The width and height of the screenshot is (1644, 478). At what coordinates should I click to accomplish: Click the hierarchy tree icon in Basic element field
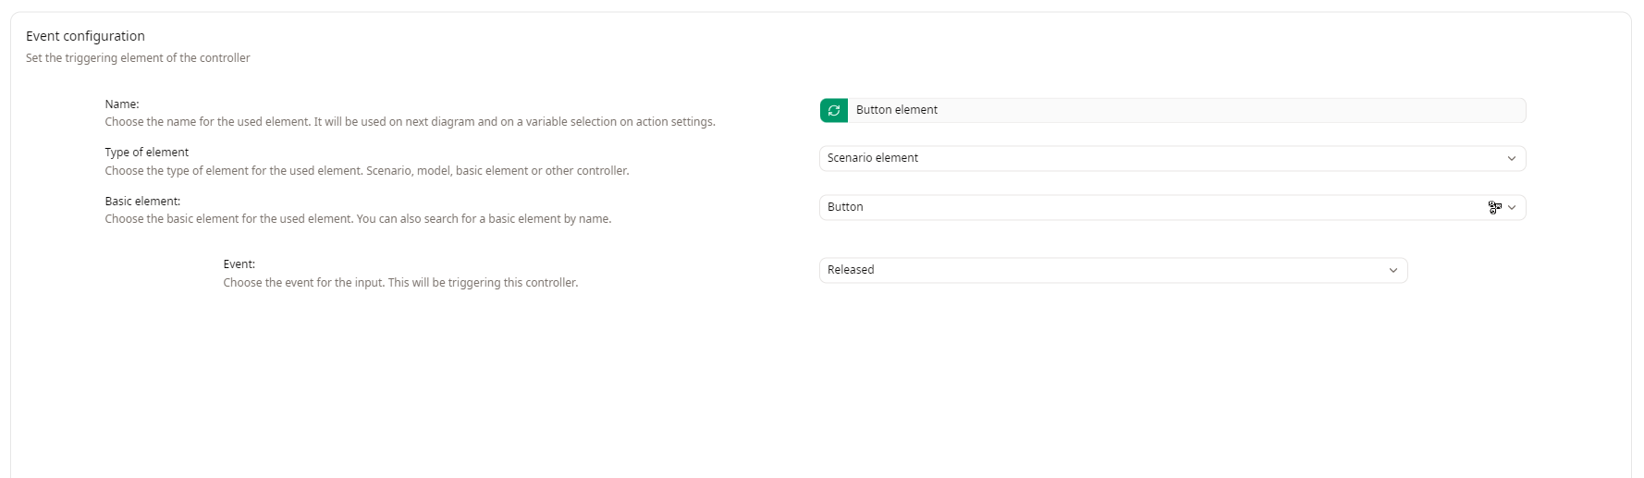1493,208
